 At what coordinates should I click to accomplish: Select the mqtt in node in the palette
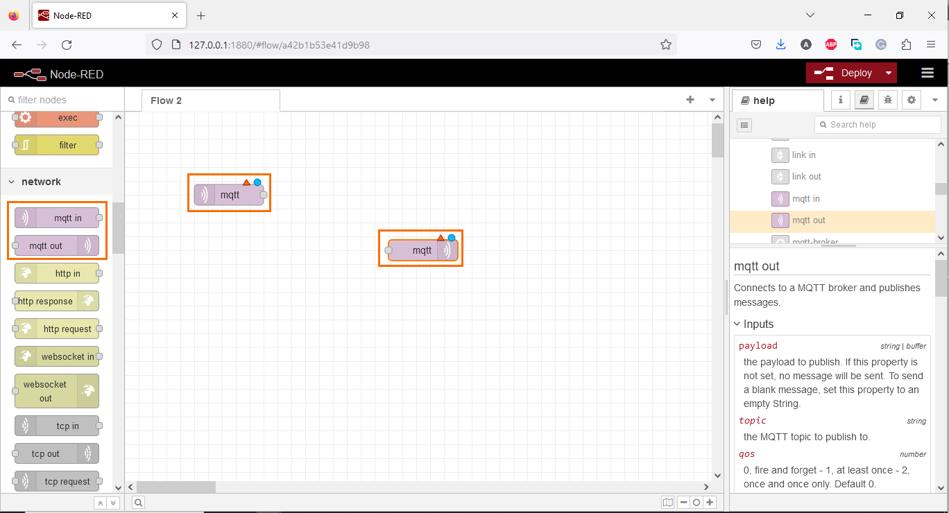point(58,217)
